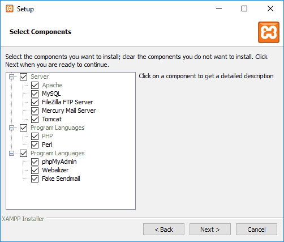Select the PHP tree item label
The width and height of the screenshot is (284, 242).
48,136
